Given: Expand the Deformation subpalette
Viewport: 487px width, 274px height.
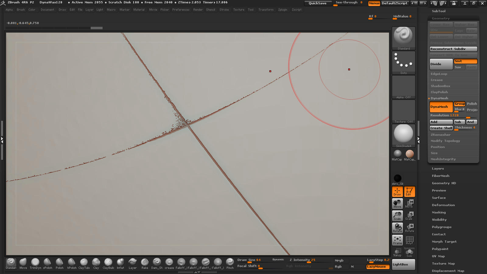Looking at the screenshot, I should [x=443, y=205].
